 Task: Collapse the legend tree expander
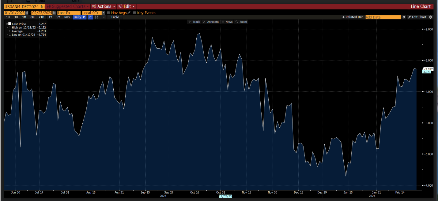click(7, 24)
